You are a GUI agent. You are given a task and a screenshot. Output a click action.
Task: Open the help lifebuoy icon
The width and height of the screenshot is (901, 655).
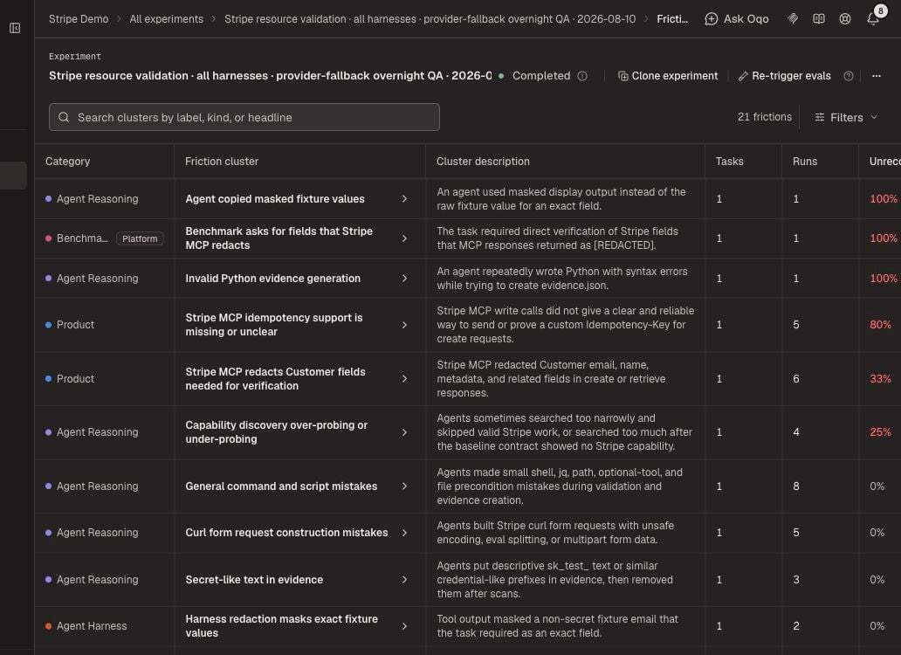coord(845,19)
